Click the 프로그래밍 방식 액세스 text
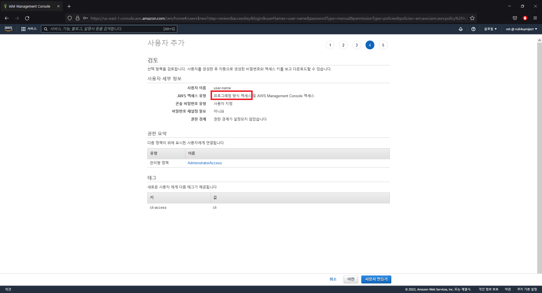The image size is (542, 293). pos(232,96)
